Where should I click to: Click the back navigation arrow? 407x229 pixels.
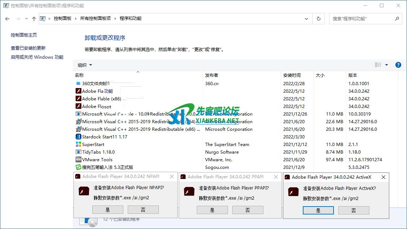7,19
